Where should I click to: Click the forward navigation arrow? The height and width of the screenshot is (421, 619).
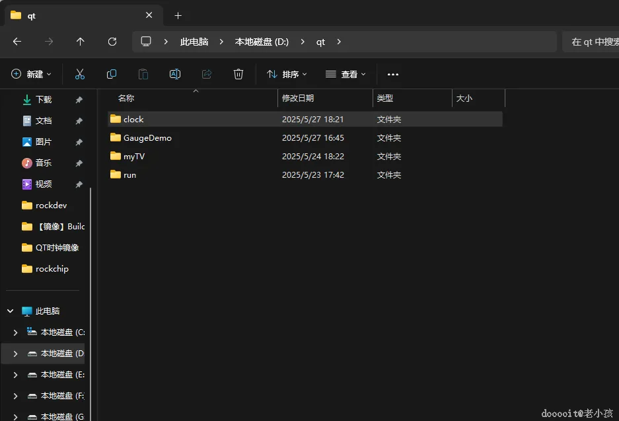pos(49,42)
